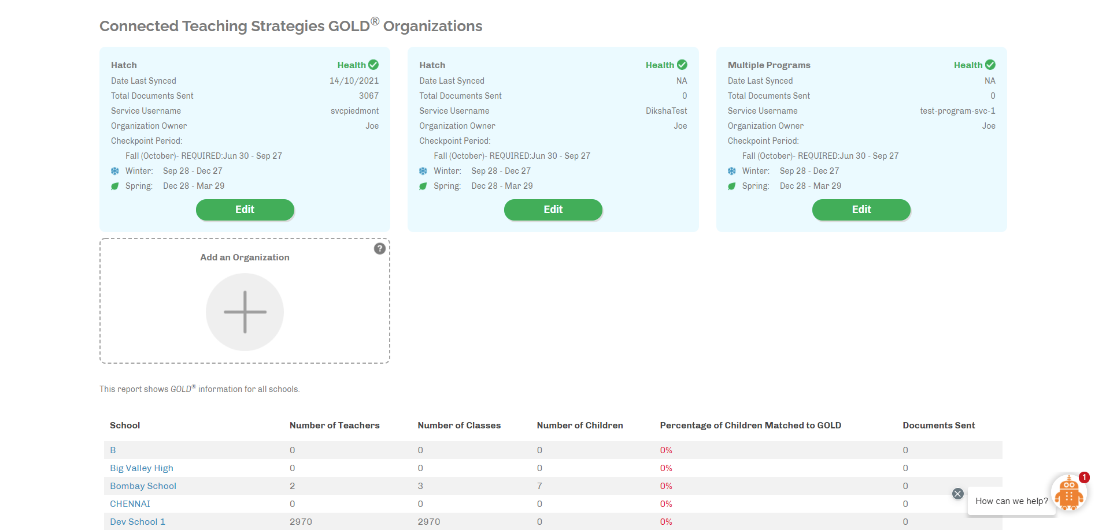
Task: Click the plus icon to add organization
Action: [245, 312]
